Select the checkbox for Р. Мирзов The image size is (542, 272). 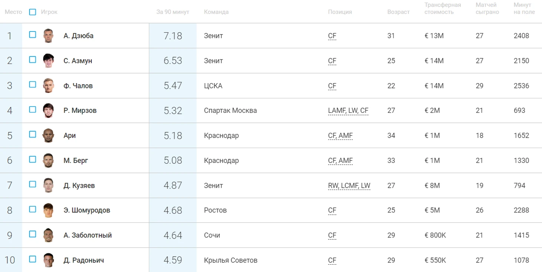coord(33,109)
